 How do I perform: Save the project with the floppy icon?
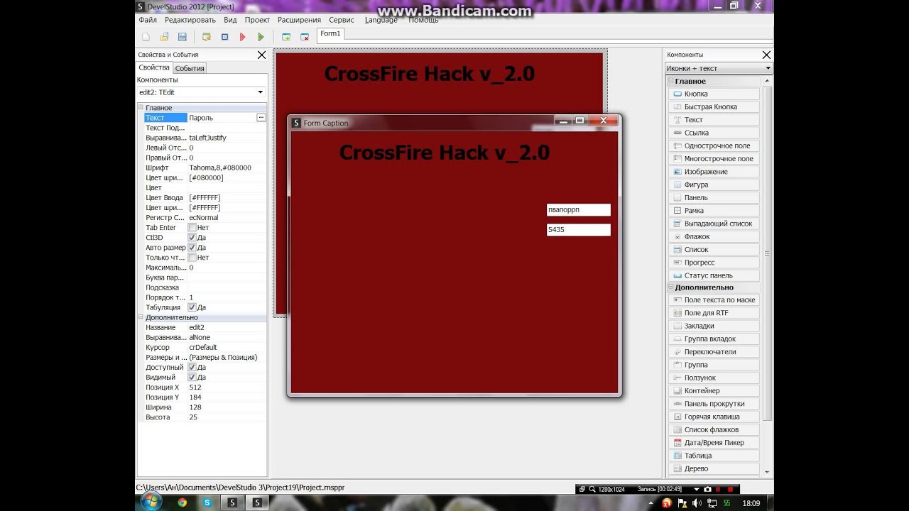(183, 37)
